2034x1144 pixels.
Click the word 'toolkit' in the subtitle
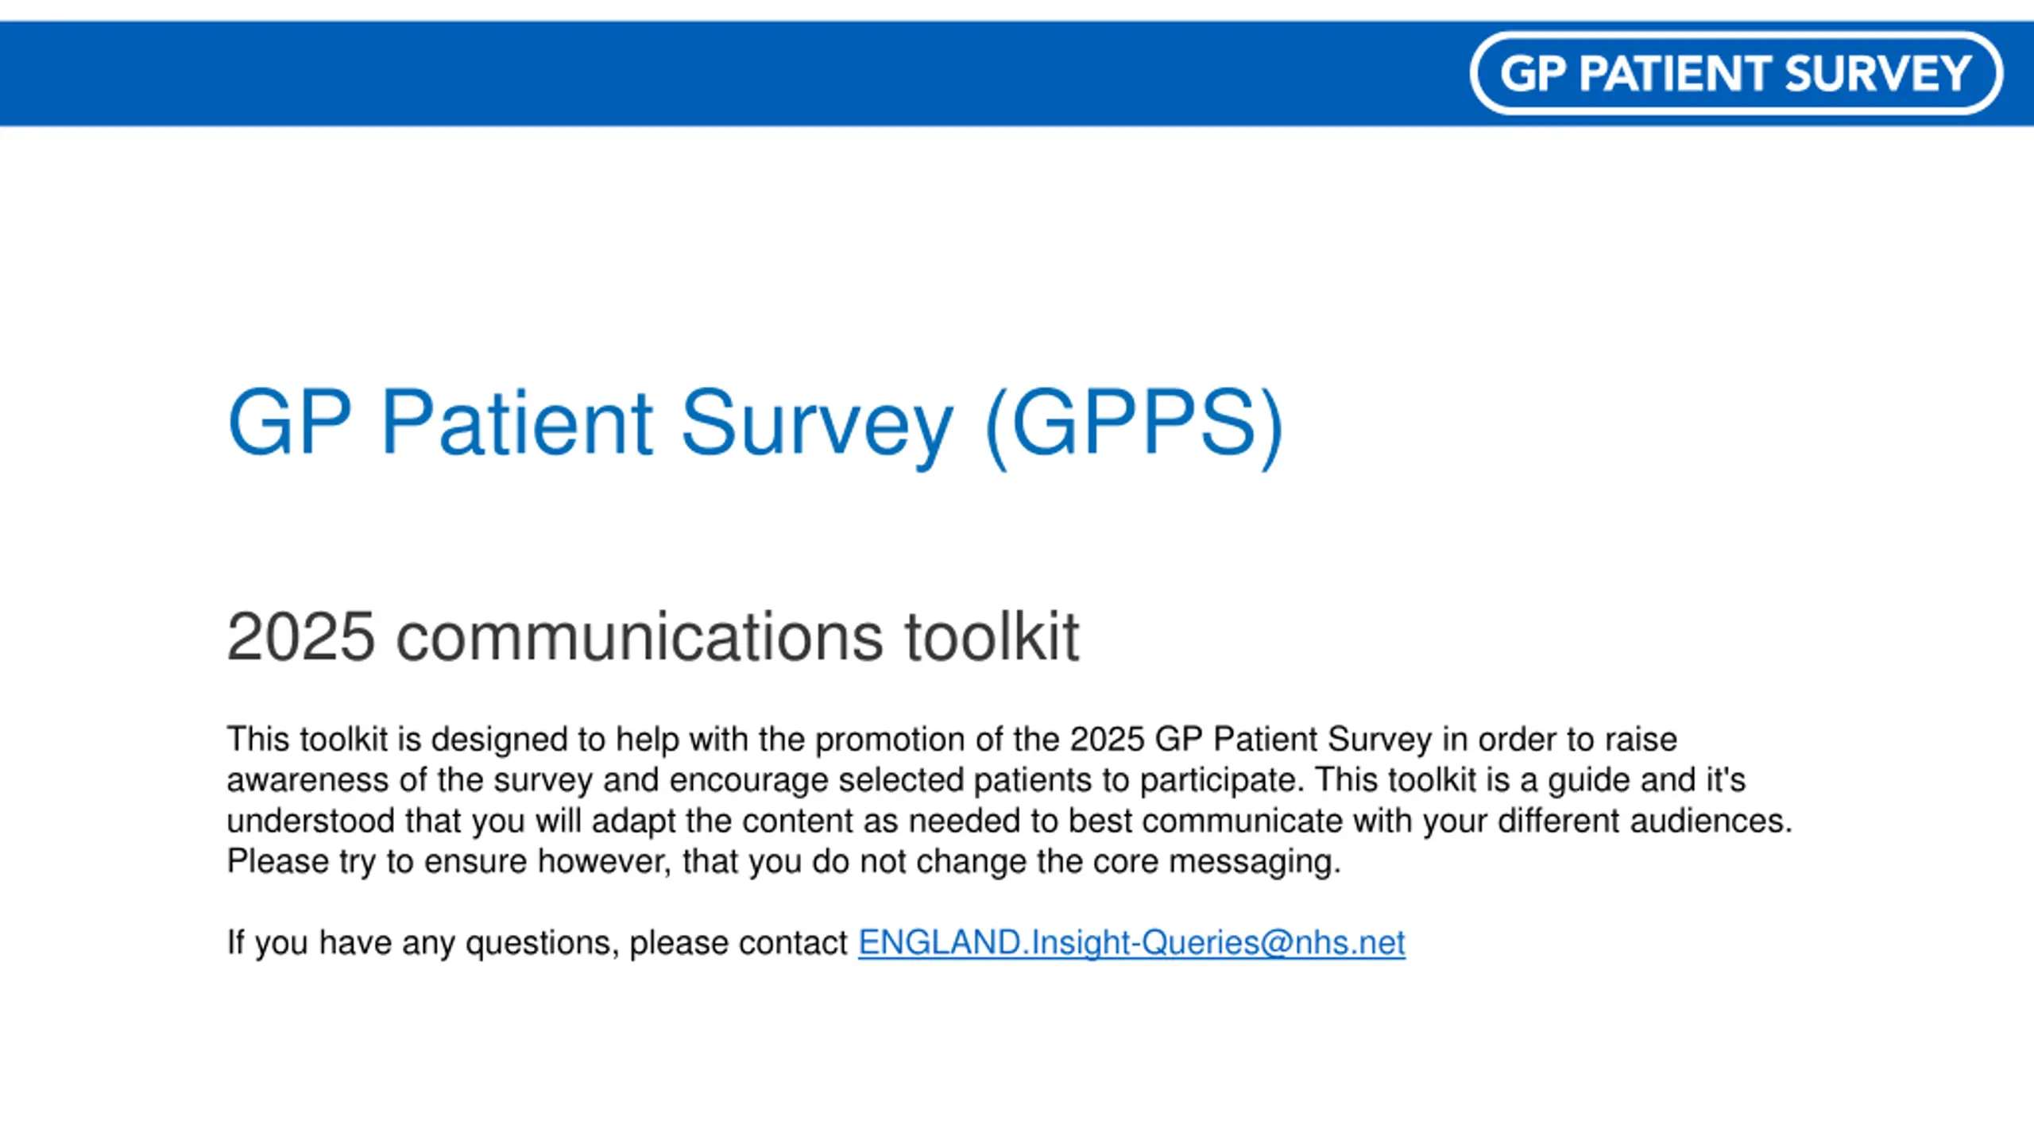[x=992, y=636]
